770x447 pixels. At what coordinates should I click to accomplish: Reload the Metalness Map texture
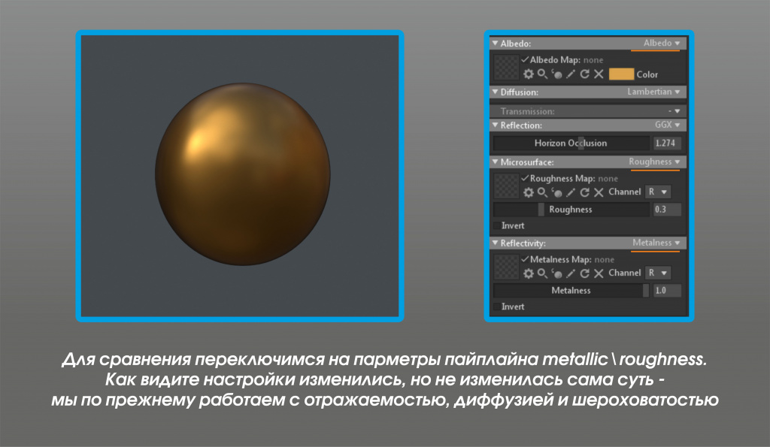[584, 273]
